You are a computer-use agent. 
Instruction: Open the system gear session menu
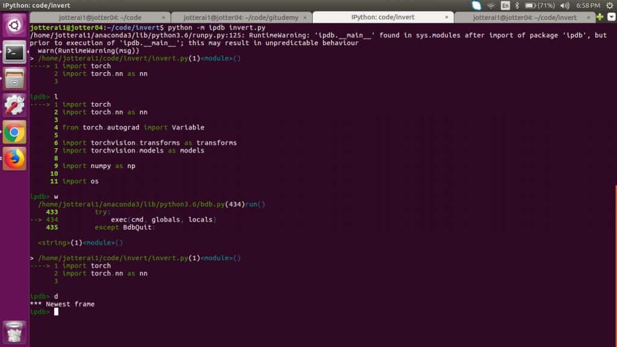(x=610, y=5)
